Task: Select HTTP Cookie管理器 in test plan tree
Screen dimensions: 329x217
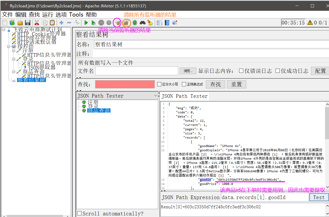Action: tap(42, 34)
